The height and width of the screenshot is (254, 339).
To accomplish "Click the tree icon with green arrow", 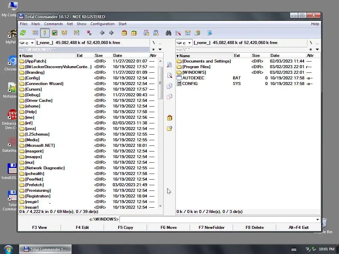I will click(76, 33).
